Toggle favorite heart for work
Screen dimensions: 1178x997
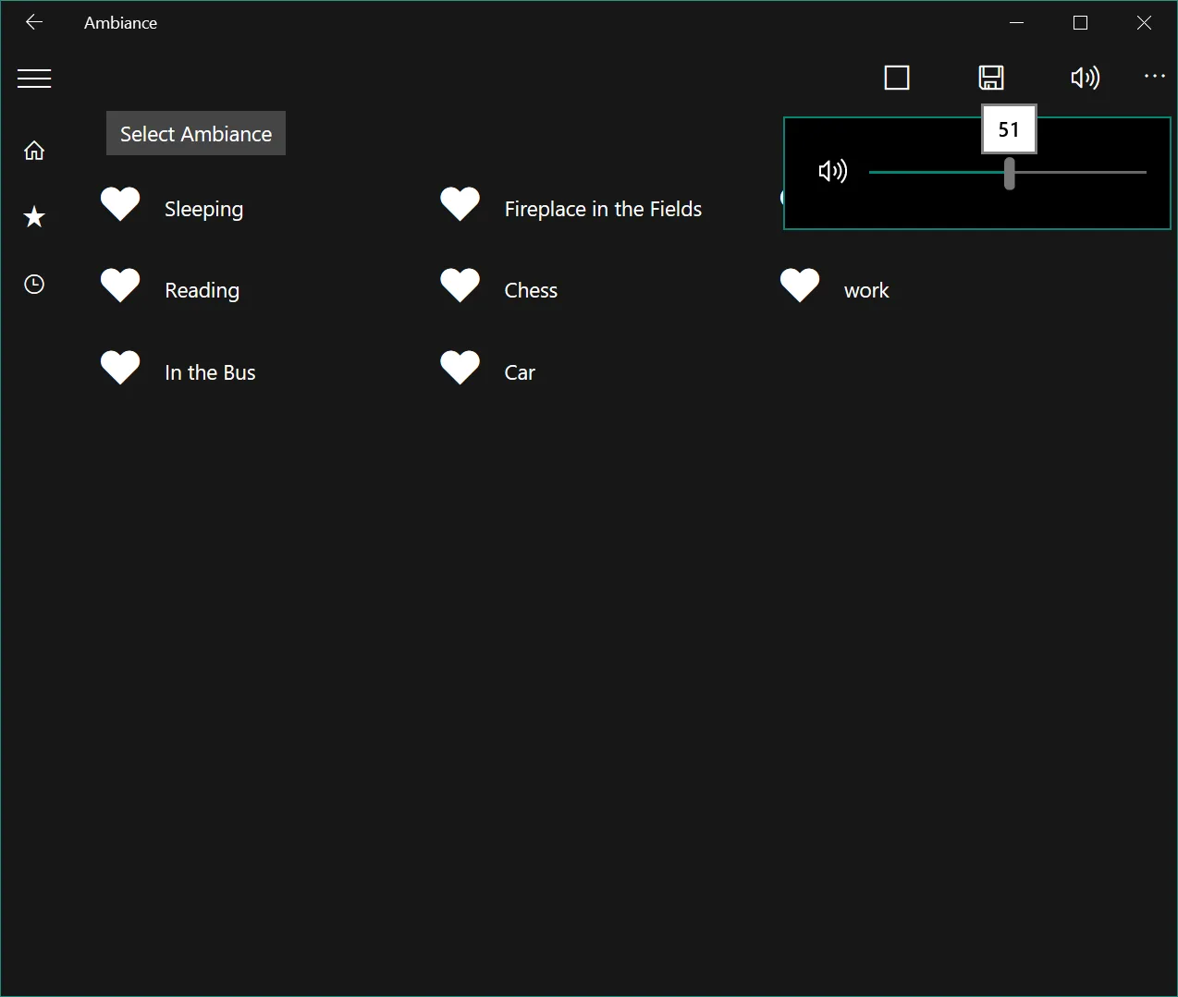pos(800,286)
